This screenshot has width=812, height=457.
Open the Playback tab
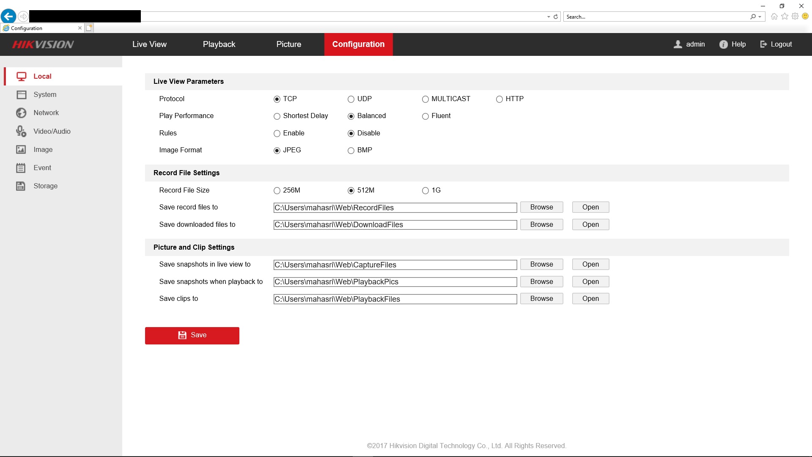point(219,44)
